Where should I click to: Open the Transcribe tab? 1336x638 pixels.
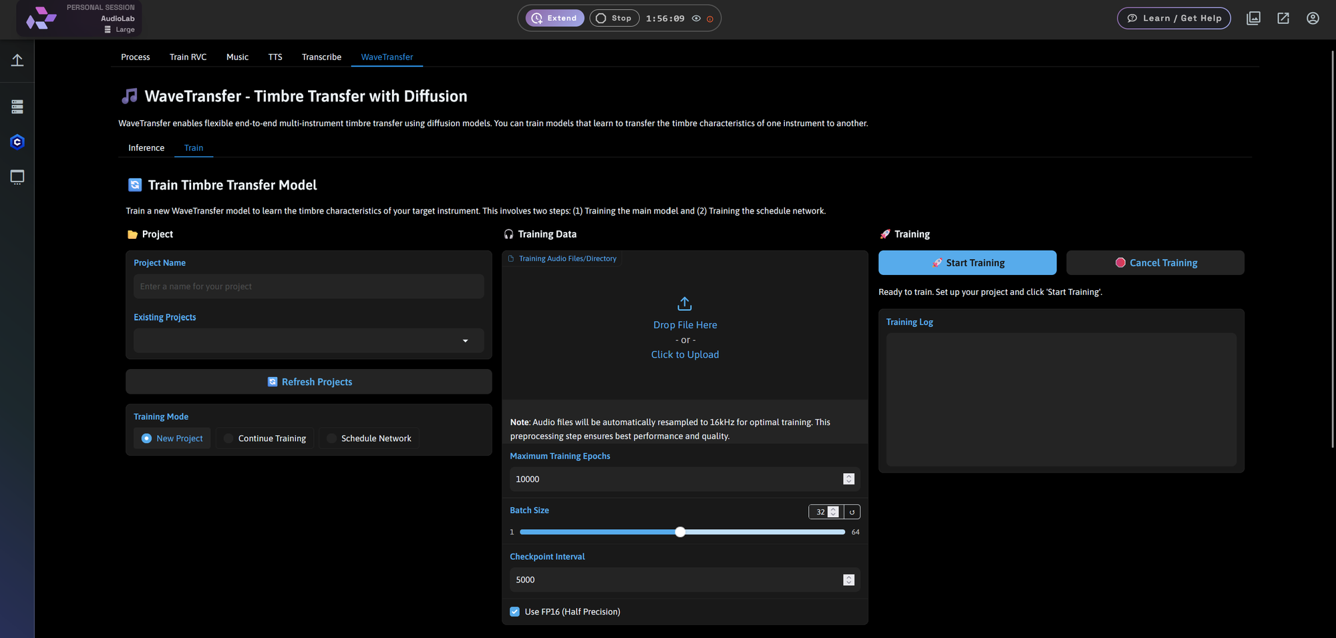(321, 57)
